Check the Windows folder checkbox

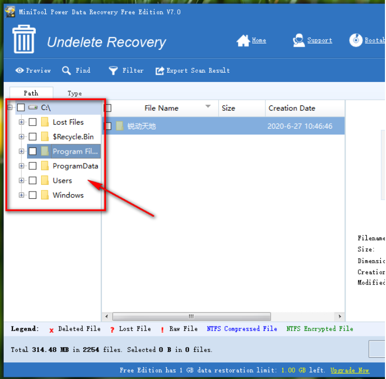33,195
